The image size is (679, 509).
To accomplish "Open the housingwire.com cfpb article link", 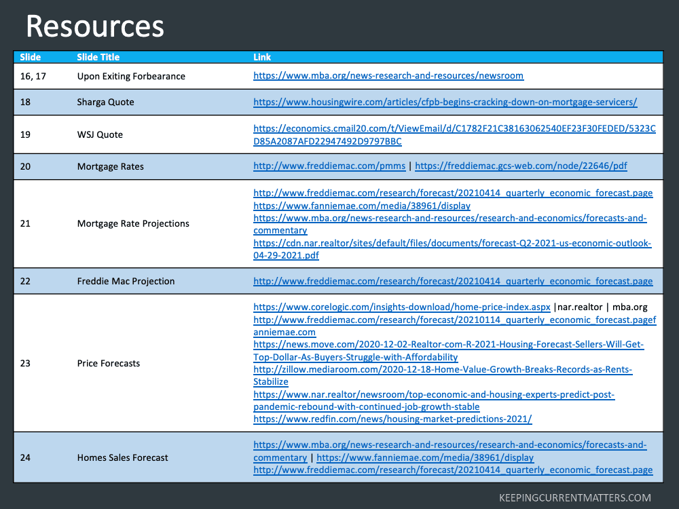I will 445,102.
